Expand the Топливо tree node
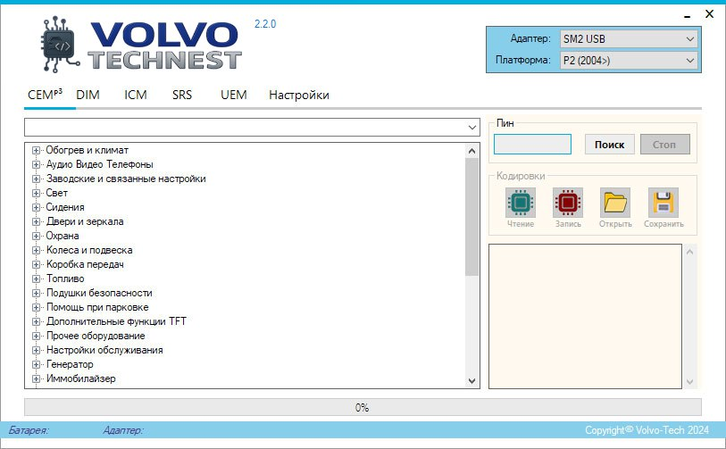Screen dimensions: 726x449 pyautogui.click(x=36, y=279)
